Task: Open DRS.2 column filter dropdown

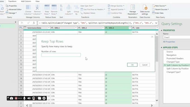Action: coord(103,28)
